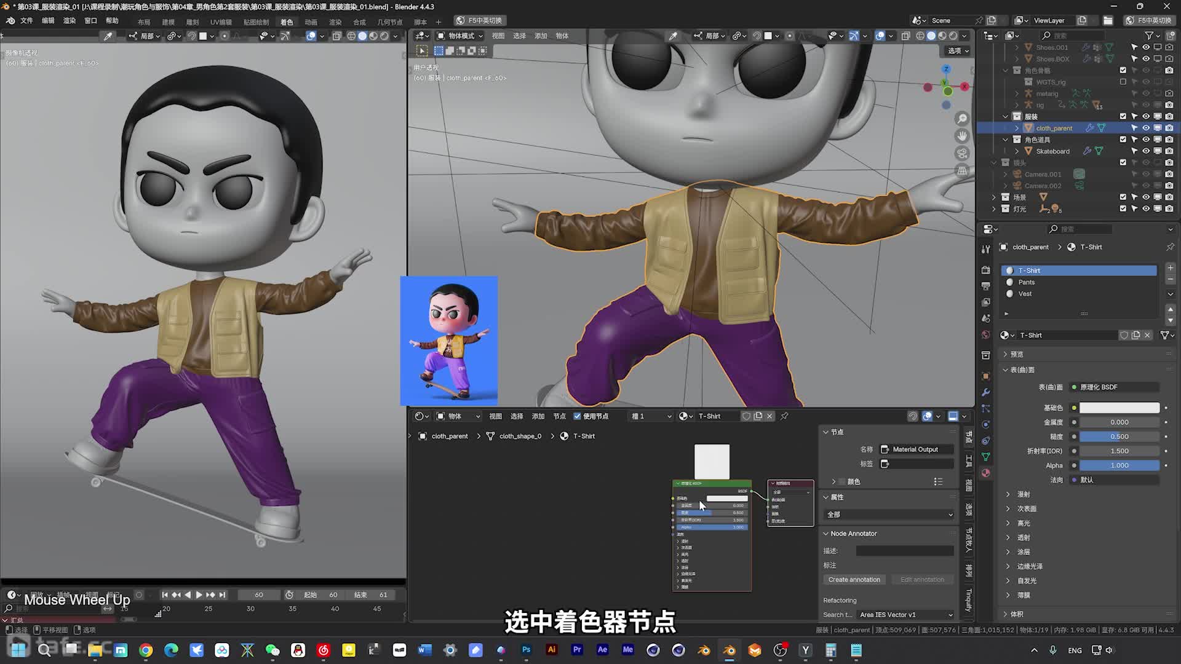Image resolution: width=1181 pixels, height=664 pixels.
Task: Toggle the 镜头 collection exclude checkbox
Action: [x=1123, y=163]
